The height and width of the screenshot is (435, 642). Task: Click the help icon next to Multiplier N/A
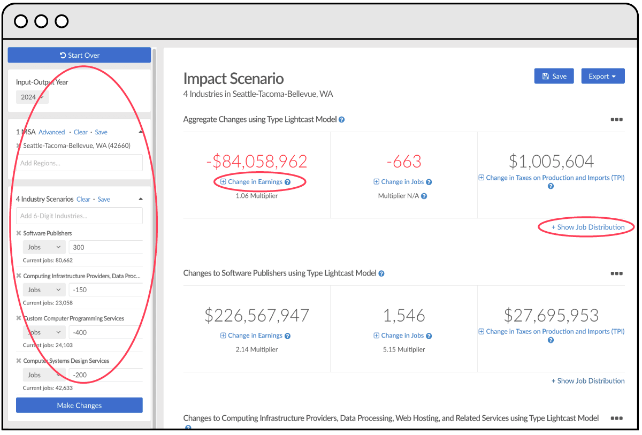coord(424,196)
